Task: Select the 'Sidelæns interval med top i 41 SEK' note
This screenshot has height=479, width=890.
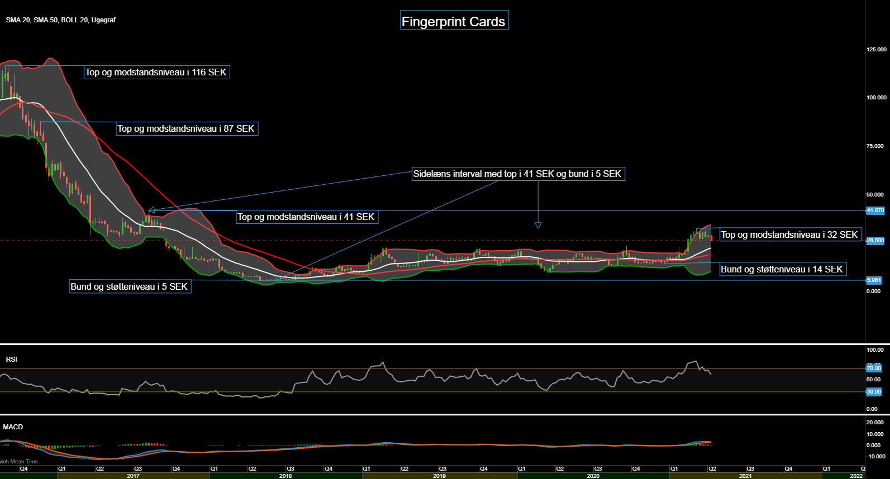Action: coord(518,174)
